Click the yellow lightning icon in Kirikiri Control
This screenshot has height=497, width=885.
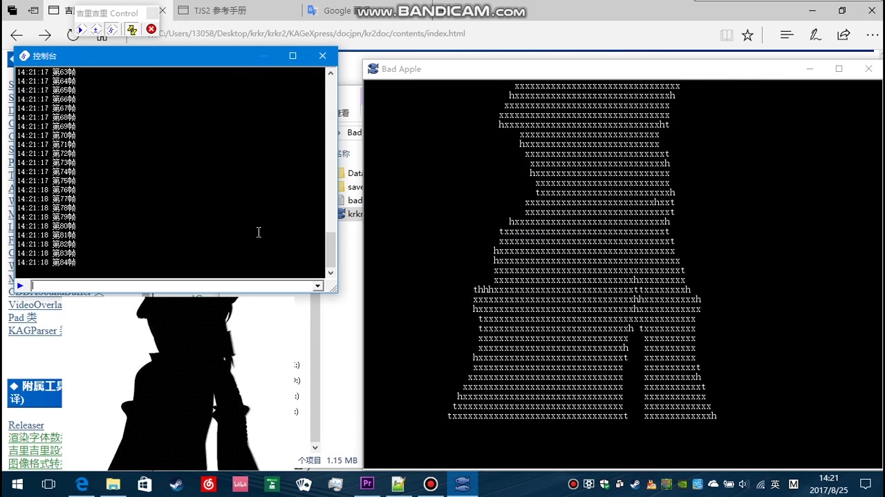point(131,29)
